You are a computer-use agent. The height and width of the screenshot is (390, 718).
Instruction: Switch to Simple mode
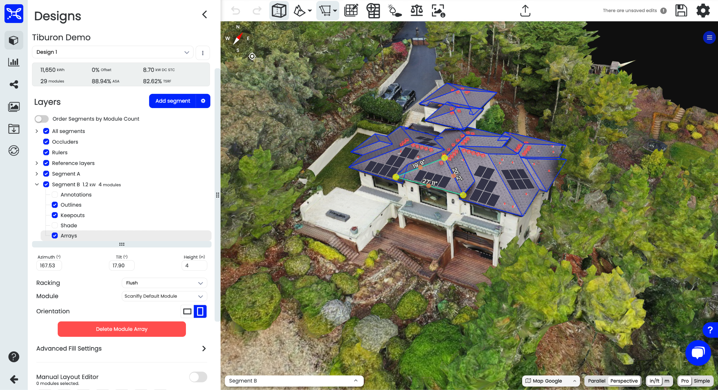tap(701, 381)
